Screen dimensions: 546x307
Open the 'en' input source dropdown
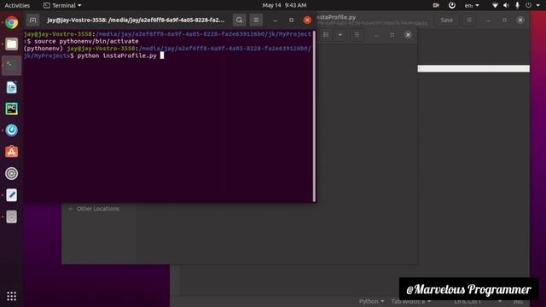(472, 5)
